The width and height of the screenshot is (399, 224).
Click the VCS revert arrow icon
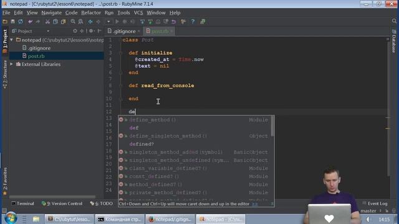pyautogui.click(x=173, y=22)
